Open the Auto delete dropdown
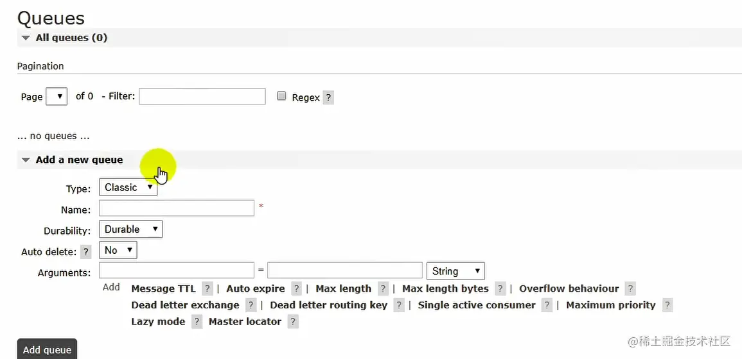742x359 pixels. [x=118, y=250]
